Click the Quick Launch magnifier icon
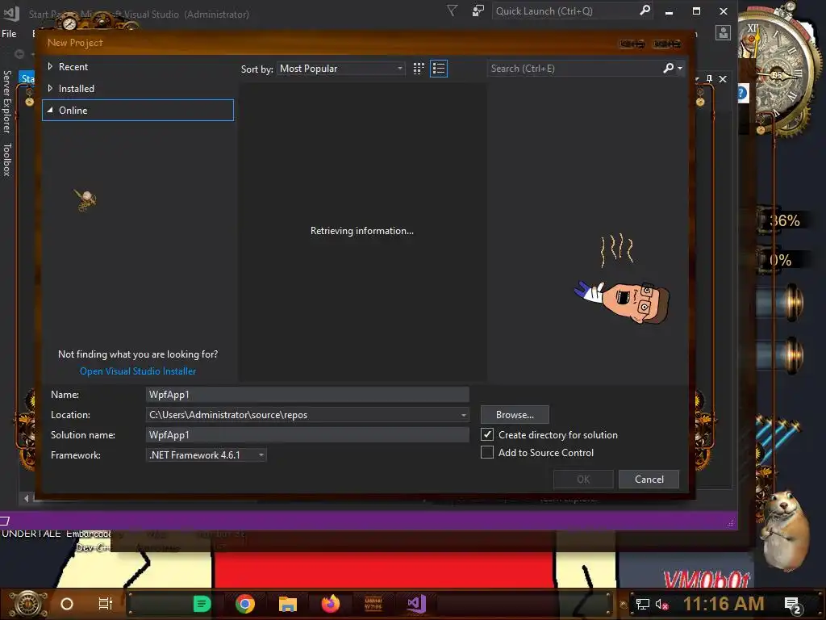The width and height of the screenshot is (826, 620). click(x=645, y=10)
